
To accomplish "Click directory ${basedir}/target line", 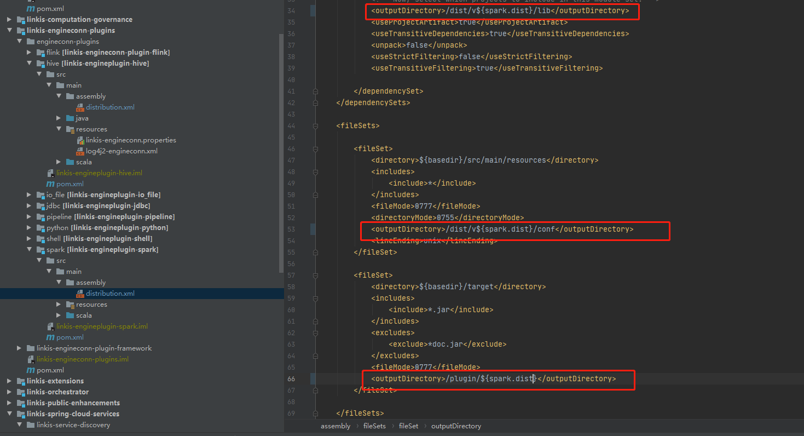I will [458, 286].
